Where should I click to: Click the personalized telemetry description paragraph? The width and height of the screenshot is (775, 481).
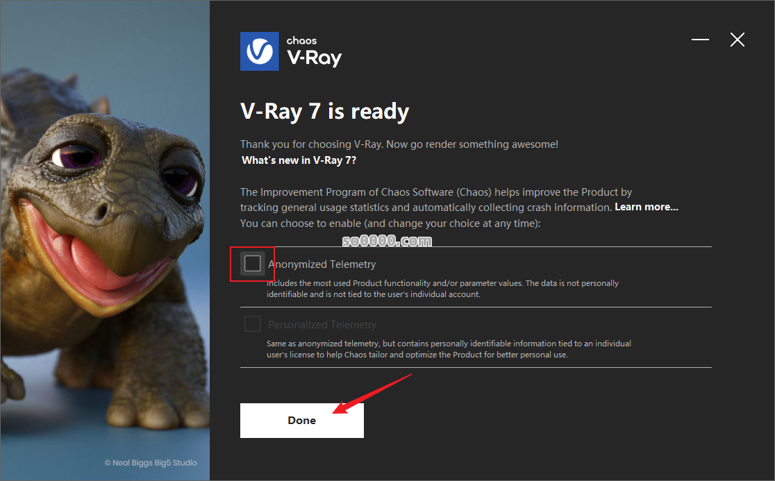click(449, 348)
